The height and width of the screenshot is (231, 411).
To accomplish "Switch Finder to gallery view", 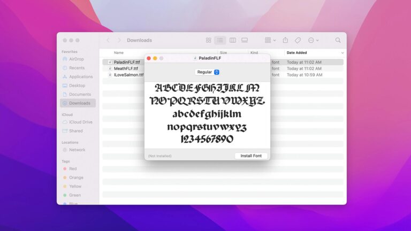I will coord(245,40).
